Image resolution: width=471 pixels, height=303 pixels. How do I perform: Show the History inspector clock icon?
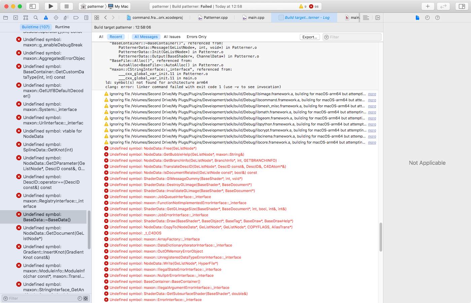[427, 17]
